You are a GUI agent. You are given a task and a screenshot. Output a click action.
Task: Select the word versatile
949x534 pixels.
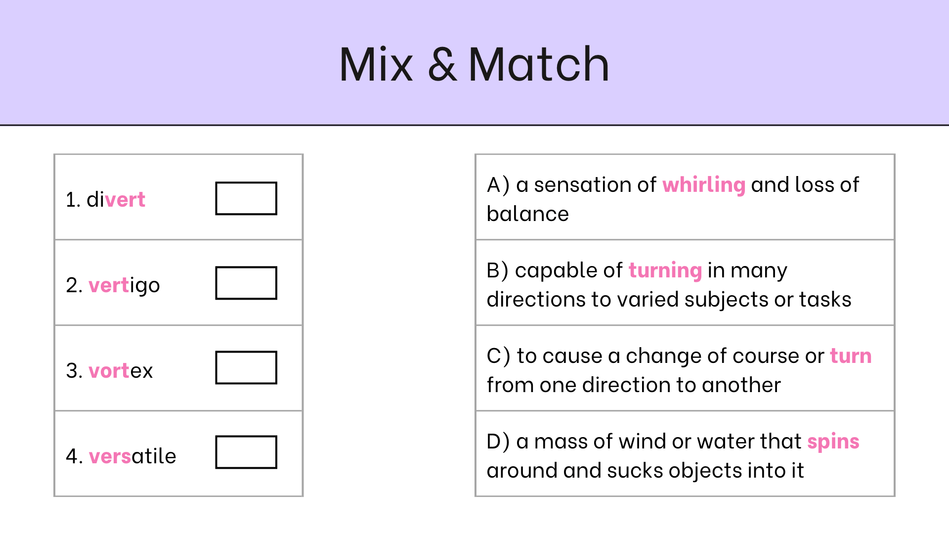tap(132, 456)
